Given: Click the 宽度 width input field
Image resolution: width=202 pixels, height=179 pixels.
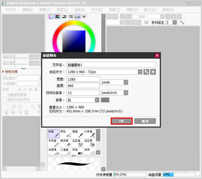Looking at the screenshot, I should [x=83, y=79].
